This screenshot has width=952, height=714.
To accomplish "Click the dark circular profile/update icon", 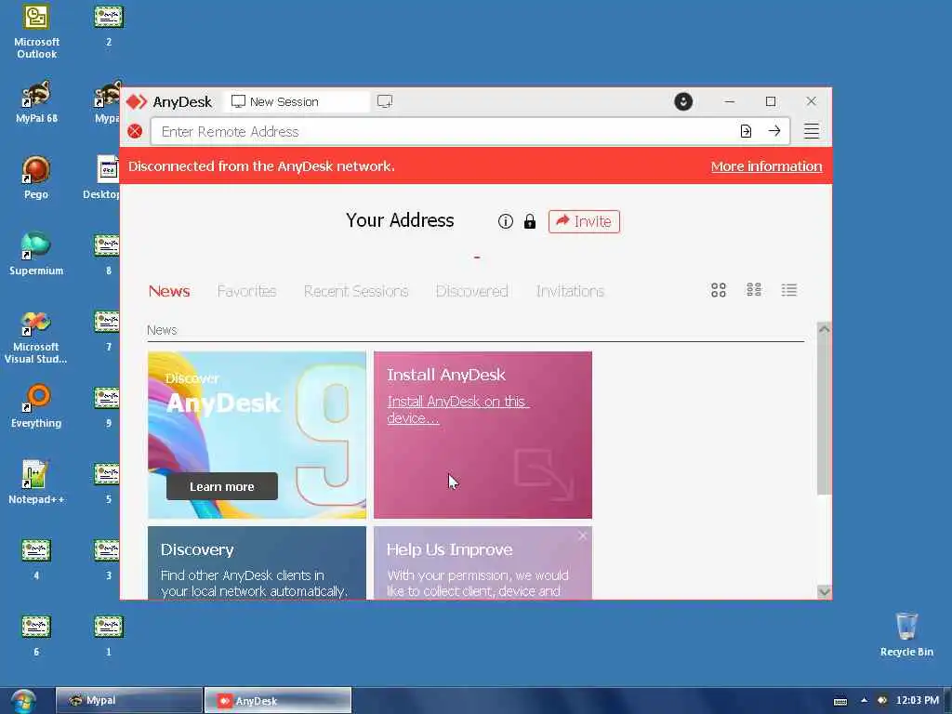I will 683,101.
